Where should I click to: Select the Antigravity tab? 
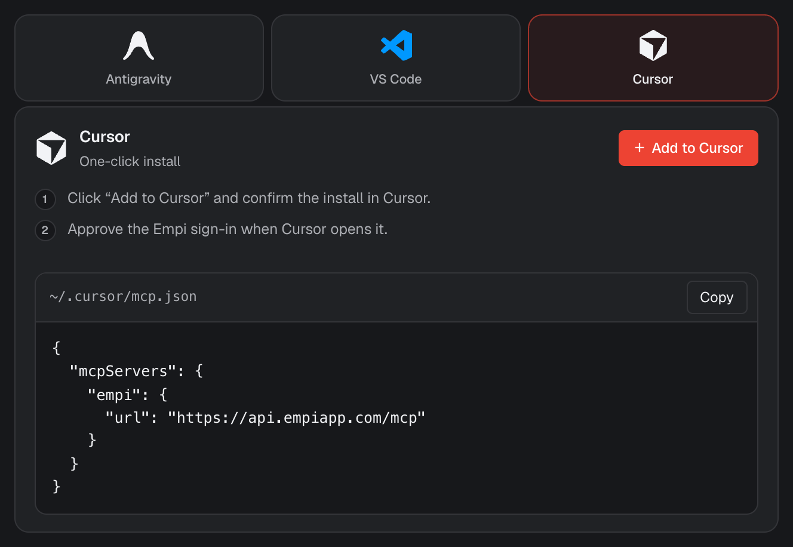click(139, 58)
